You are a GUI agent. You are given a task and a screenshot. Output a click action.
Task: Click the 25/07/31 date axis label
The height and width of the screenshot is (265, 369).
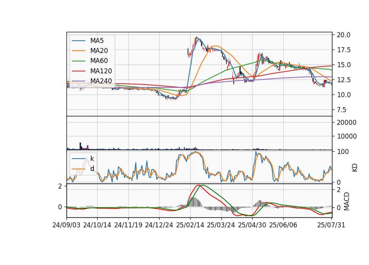[x=331, y=225]
